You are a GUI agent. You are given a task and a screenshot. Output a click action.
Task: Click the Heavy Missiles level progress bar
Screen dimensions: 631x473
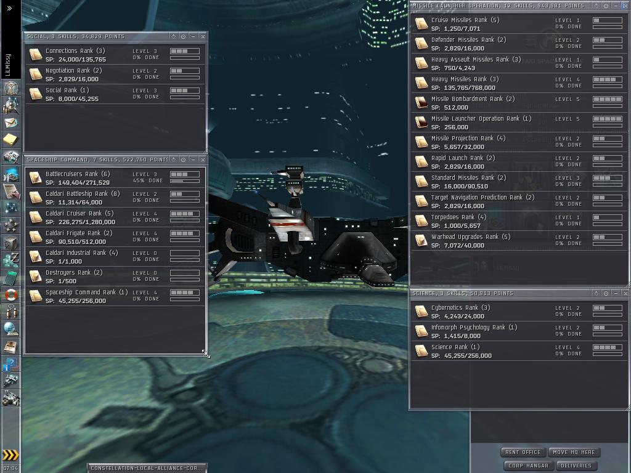pos(608,79)
